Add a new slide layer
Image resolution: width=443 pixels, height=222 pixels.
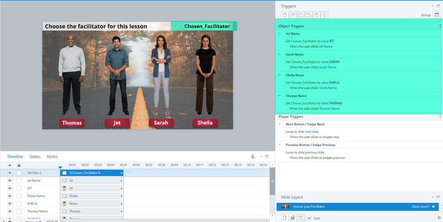[285, 218]
